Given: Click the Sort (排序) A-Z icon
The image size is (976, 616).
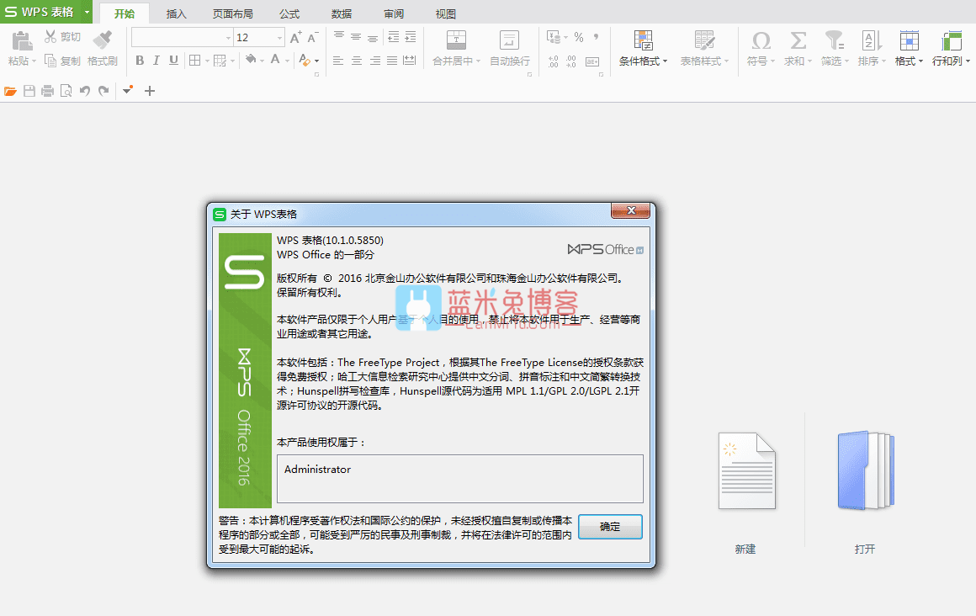Looking at the screenshot, I should [x=872, y=40].
